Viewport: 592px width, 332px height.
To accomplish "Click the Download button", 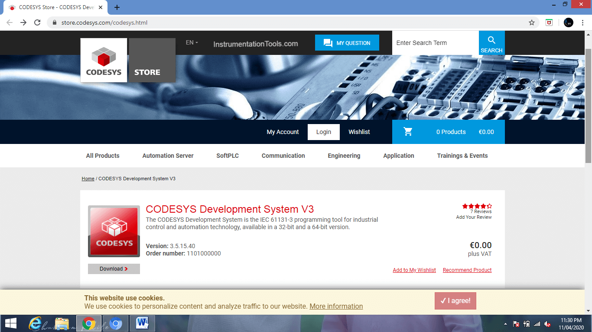I will [x=114, y=269].
